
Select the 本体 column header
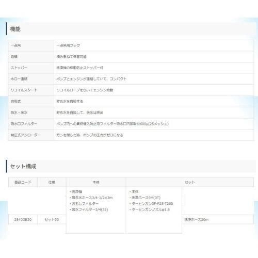click(96, 182)
